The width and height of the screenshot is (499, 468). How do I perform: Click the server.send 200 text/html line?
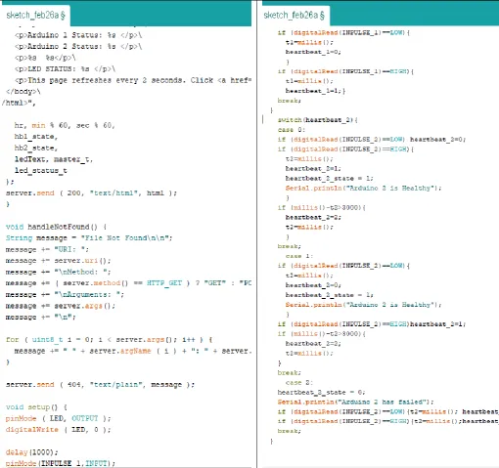coord(91,192)
